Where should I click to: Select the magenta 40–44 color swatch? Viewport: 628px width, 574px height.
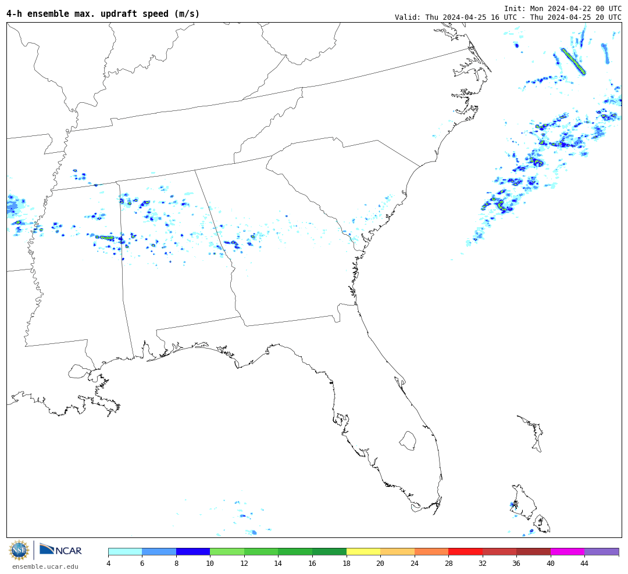568,552
